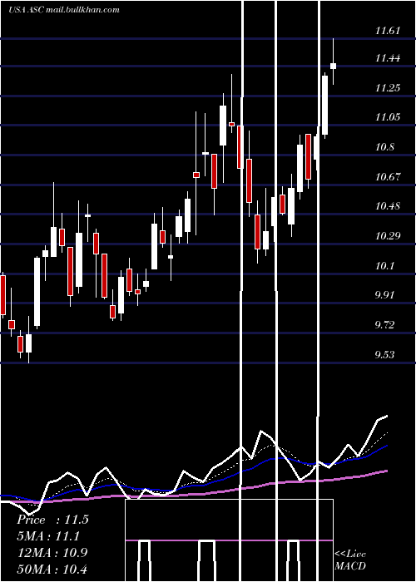Select the 10.48 price axis label
Screen dimensions: 416x582
388,206
